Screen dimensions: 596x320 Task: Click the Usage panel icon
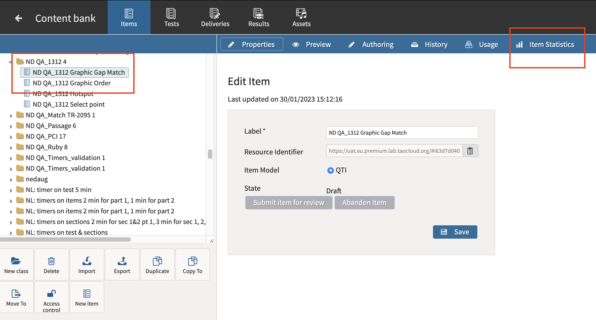point(469,44)
